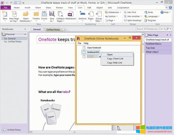The image size is (174, 135).
Task: Click the Group Titles icon
Action: [x=99, y=14]
